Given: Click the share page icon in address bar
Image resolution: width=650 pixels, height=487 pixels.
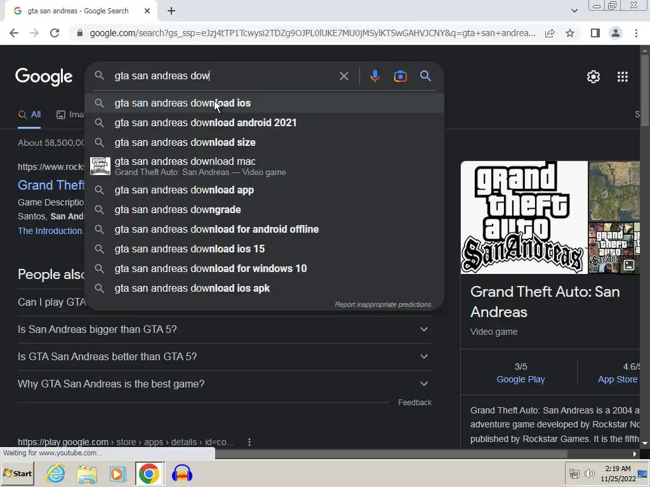Looking at the screenshot, I should [x=550, y=33].
